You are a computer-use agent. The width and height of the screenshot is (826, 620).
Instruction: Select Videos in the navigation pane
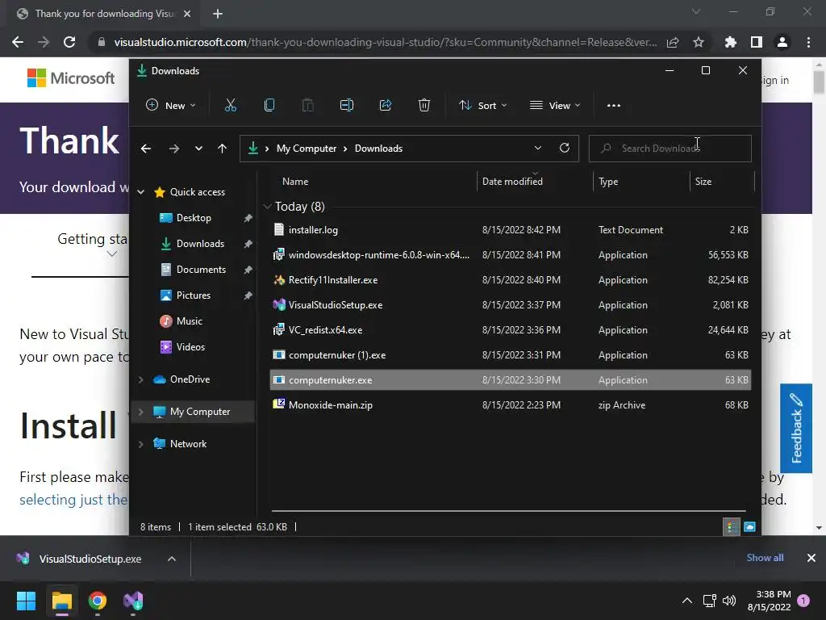[190, 347]
